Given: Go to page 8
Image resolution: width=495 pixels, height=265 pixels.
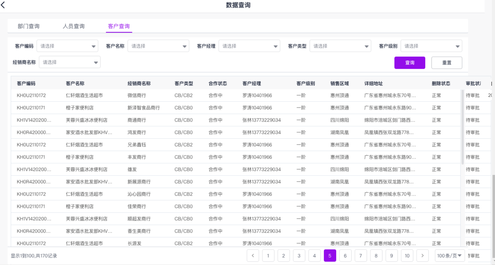Looking at the screenshot, I should coord(376,256).
